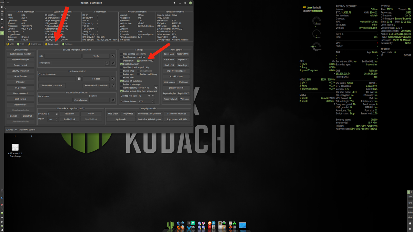413x232 pixels.
Task: Clear icon next to Set host button
Action: (113, 79)
